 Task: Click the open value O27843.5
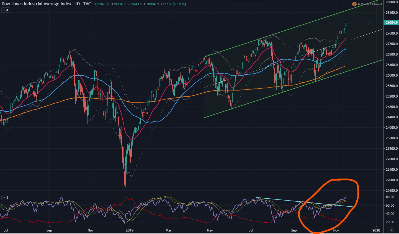pos(101,4)
